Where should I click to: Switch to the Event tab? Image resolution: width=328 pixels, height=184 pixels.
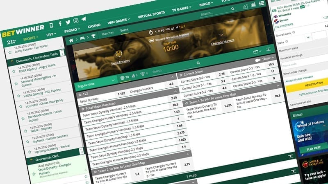pos(125,30)
